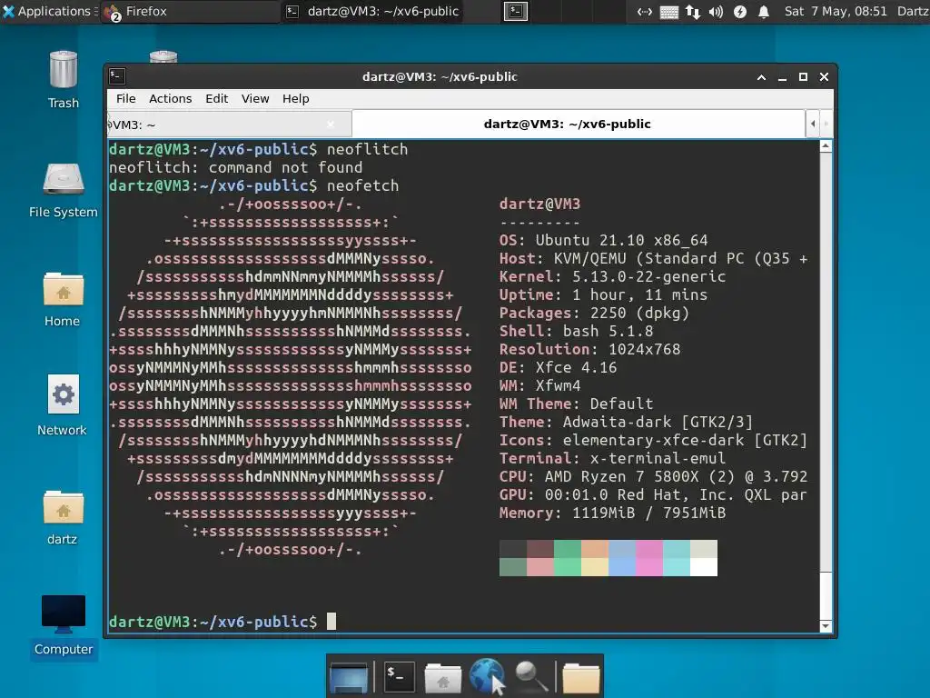Open the folder icon at dock's right end
The image size is (930, 698).
[580, 677]
